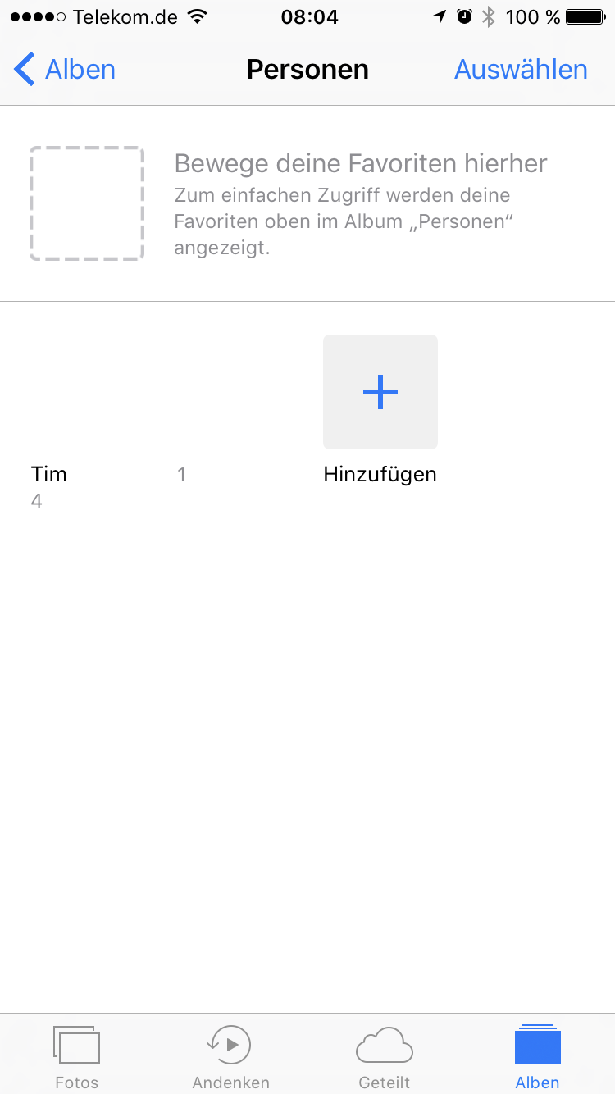Click the blue plus icon tile
This screenshot has width=615, height=1094.
(380, 392)
